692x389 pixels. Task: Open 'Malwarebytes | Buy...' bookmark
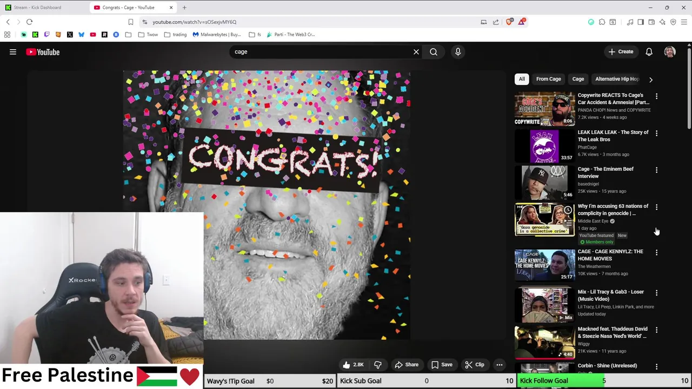click(x=217, y=35)
